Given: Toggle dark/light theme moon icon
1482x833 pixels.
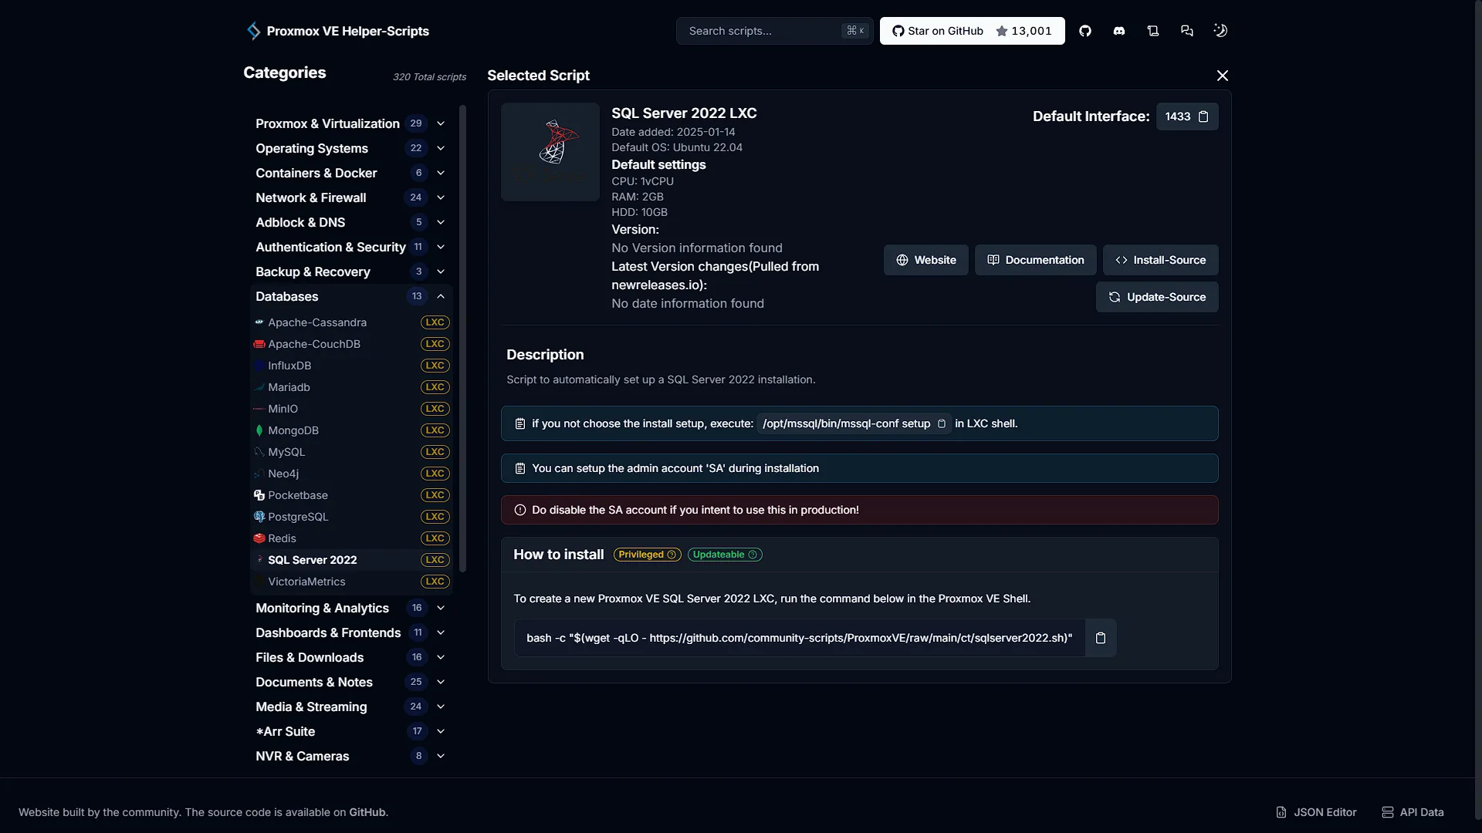Looking at the screenshot, I should 1220,31.
